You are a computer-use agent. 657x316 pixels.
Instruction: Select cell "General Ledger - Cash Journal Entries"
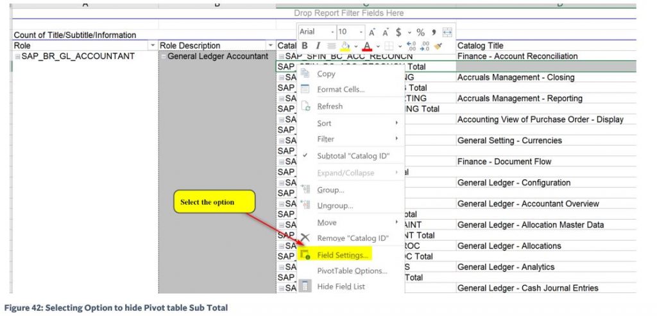point(546,288)
